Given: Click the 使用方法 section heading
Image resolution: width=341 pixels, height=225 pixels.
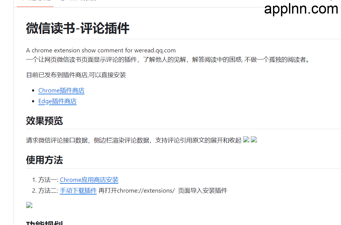Looking at the screenshot, I should [x=44, y=160].
